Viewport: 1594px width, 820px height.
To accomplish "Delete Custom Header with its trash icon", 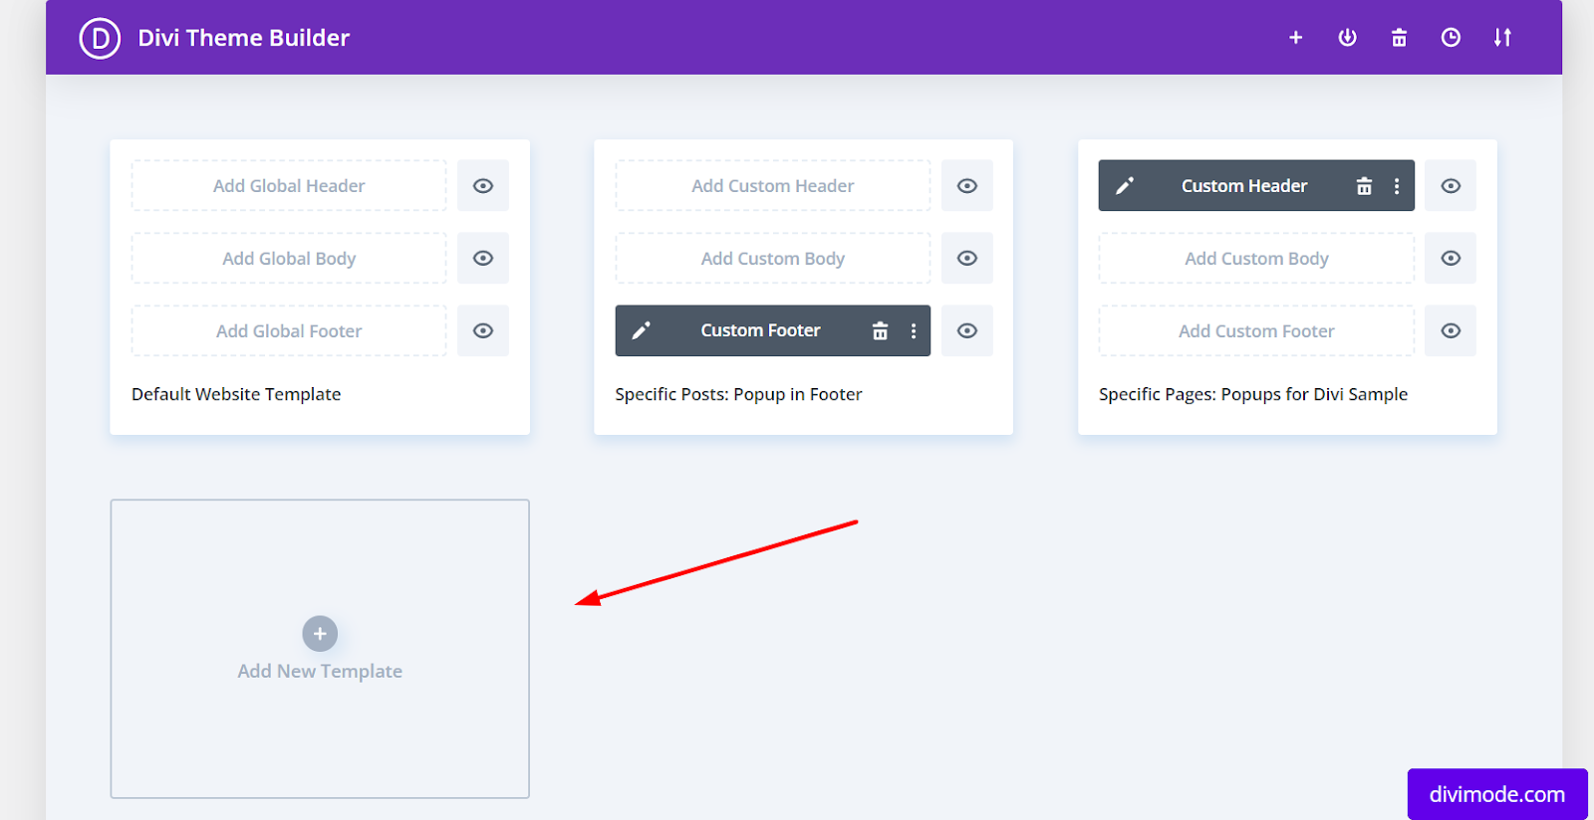I will [1364, 186].
